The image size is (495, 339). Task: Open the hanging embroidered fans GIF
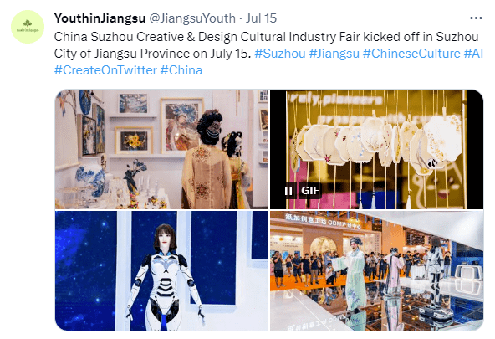point(376,149)
